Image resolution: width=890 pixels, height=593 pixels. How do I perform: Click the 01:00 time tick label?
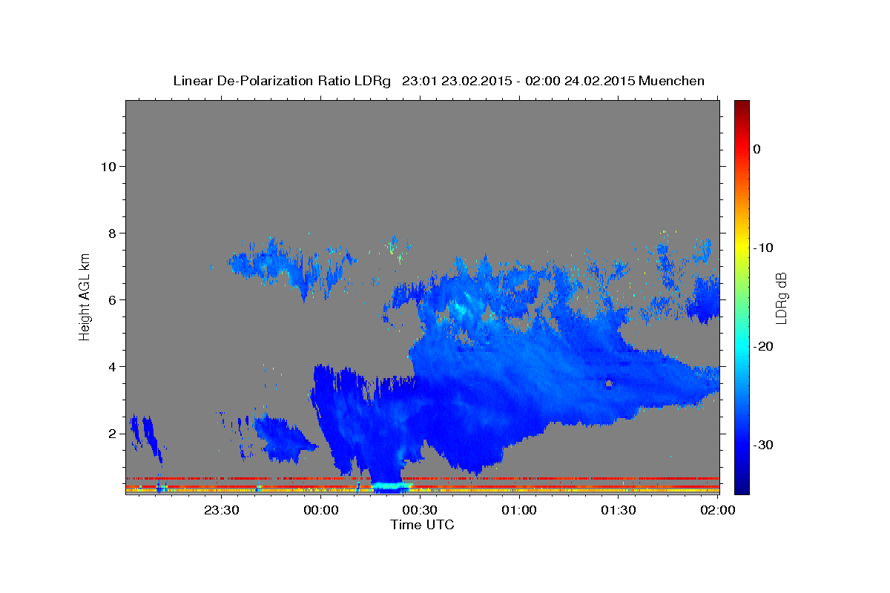tap(519, 510)
